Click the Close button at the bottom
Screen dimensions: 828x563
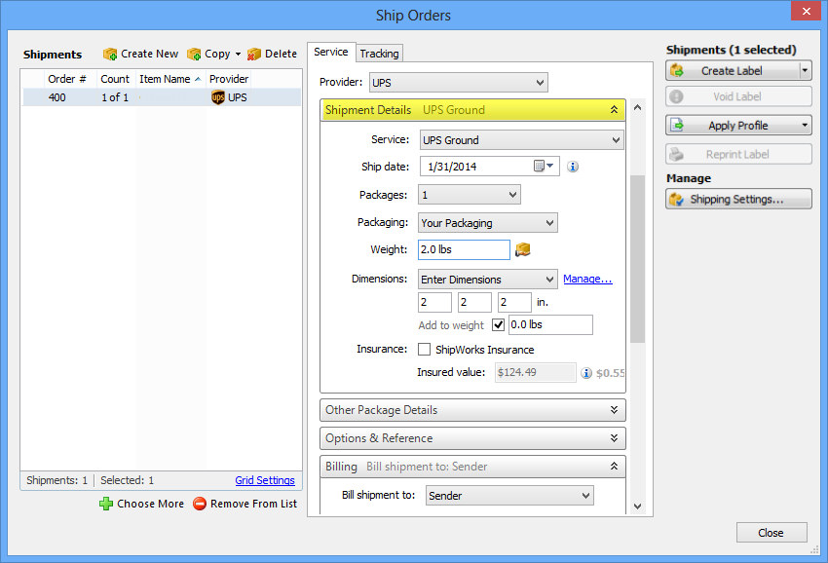[x=772, y=533]
